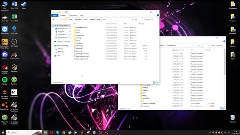Open uTorrent from the taskbar
Screen dimensions: 240x135
[70, 132]
